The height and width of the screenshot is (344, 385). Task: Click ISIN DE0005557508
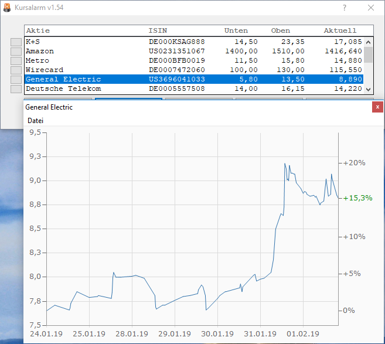(177, 88)
